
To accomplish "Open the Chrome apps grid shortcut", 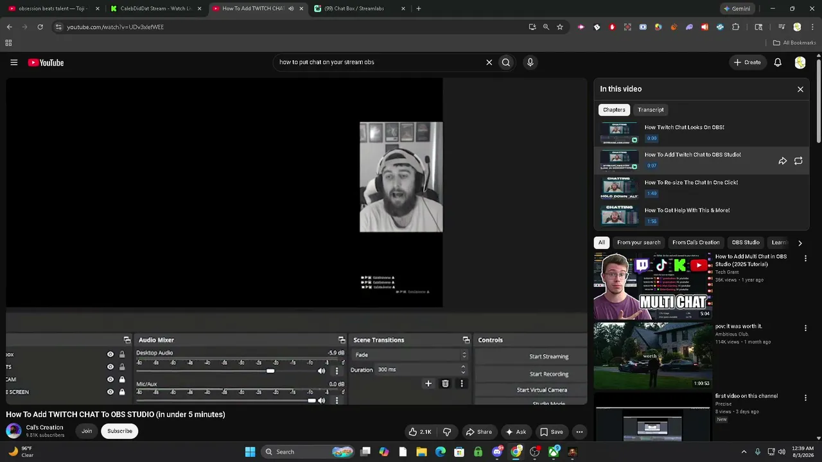I will [x=8, y=43].
